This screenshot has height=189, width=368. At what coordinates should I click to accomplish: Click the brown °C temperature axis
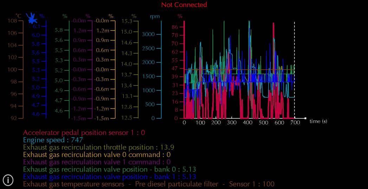pos(23,70)
